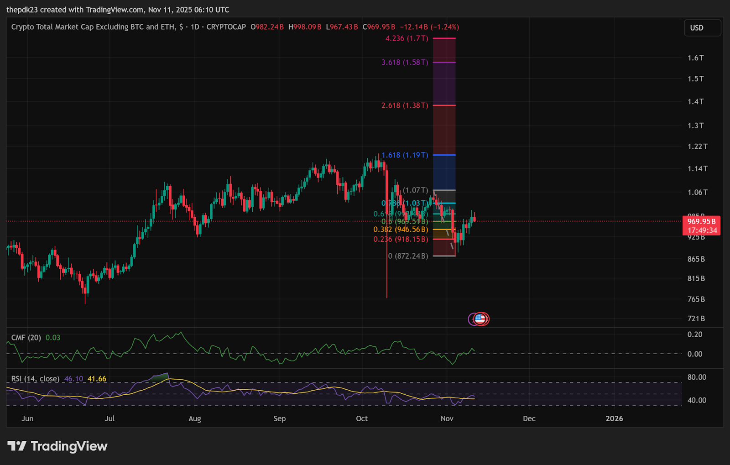
Task: Select the RSI (14, close) indicator label
Action: [35, 379]
